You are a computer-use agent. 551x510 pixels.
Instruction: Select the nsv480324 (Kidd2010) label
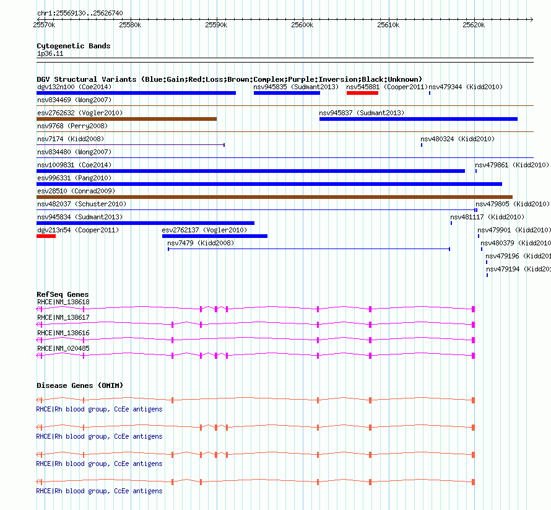click(x=458, y=139)
